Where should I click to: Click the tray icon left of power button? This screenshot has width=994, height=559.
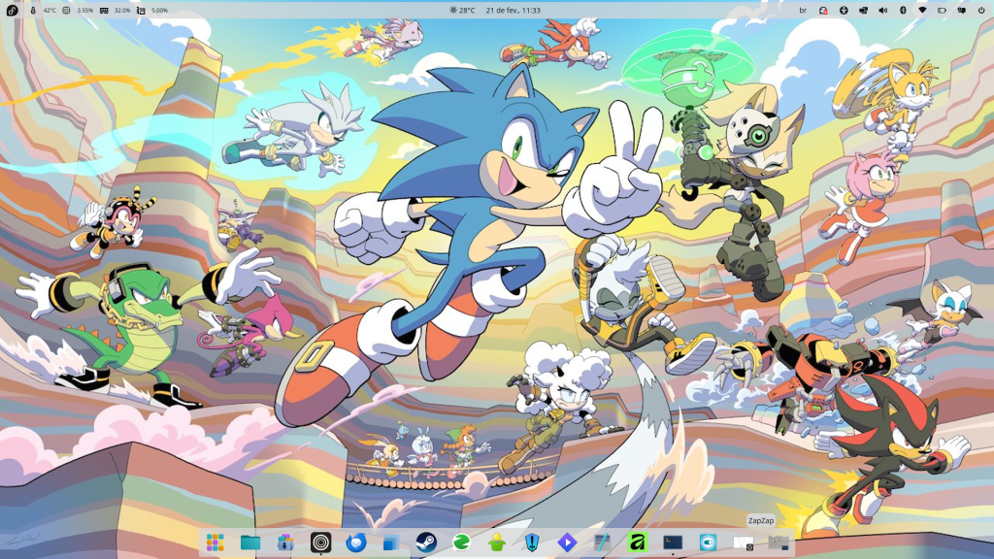point(962,10)
